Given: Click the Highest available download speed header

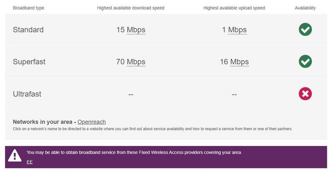Looking at the screenshot, I should tap(131, 8).
